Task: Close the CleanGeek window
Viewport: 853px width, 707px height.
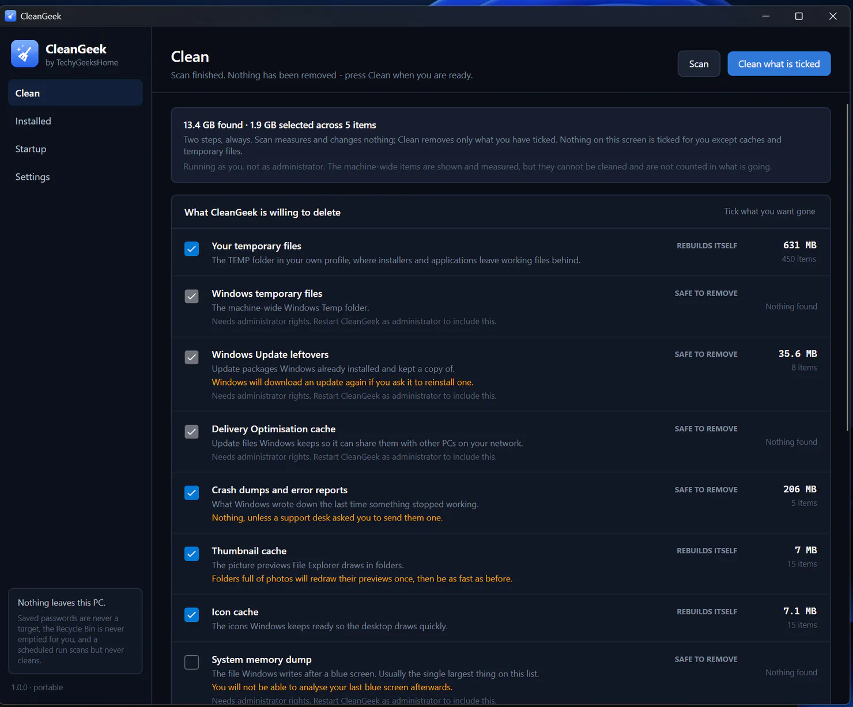Action: (833, 16)
